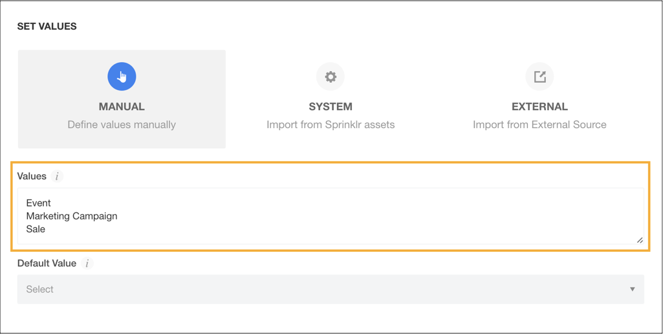663x334 pixels.
Task: Click the info icon beside Default Value
Action: (87, 263)
